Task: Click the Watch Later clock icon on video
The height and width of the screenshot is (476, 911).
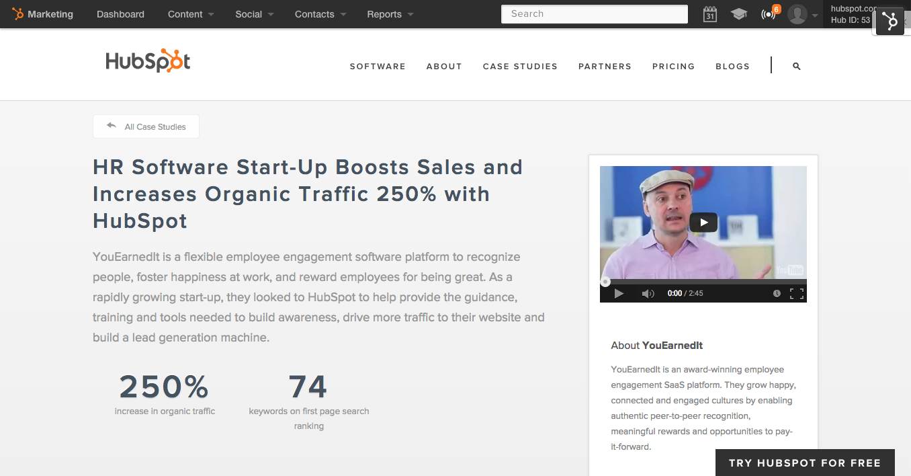Action: pos(777,293)
